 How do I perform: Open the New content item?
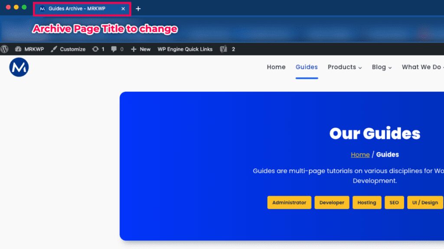point(140,49)
